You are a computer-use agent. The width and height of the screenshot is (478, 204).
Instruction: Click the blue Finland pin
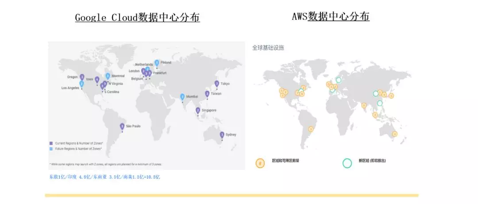(157, 63)
